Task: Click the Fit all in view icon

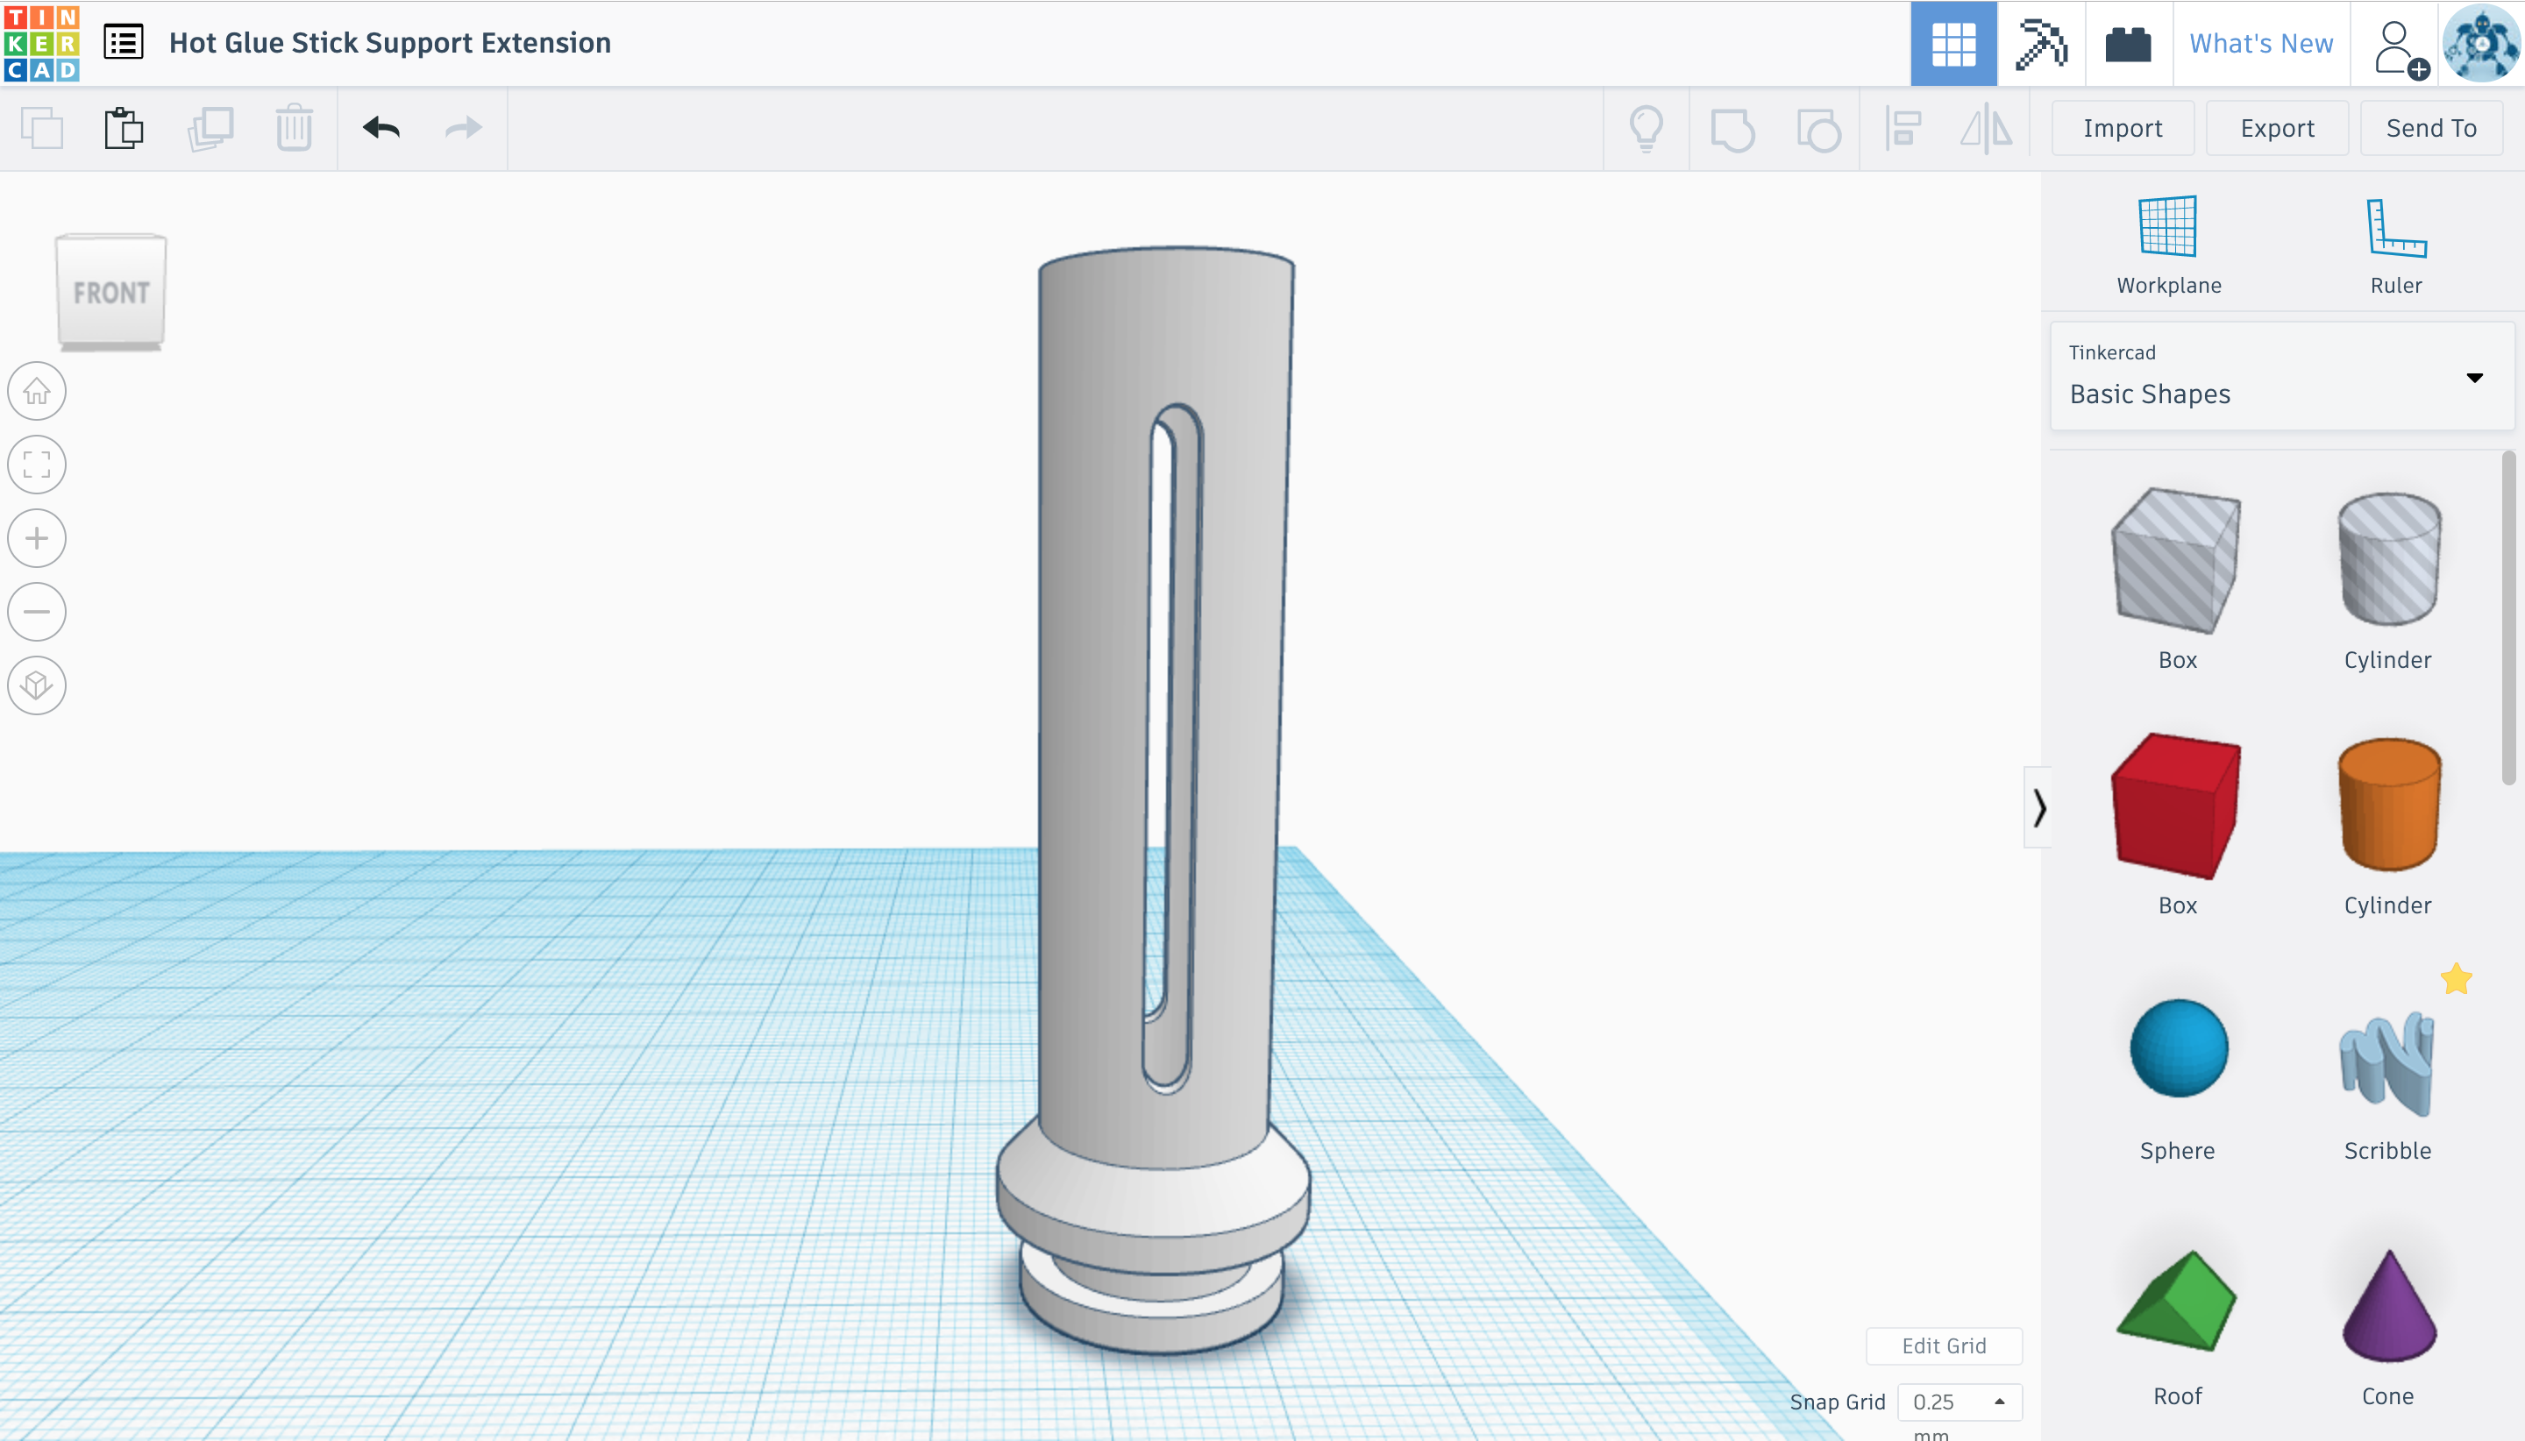Action: click(37, 465)
